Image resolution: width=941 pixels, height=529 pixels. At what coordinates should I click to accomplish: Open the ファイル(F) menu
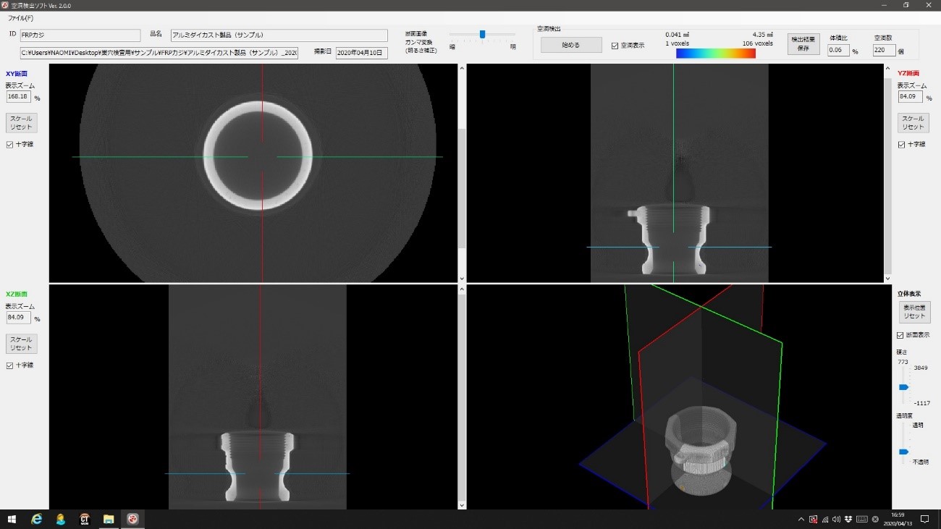coord(20,18)
